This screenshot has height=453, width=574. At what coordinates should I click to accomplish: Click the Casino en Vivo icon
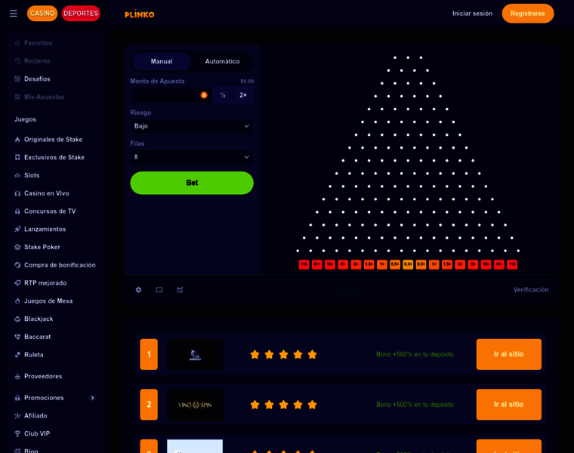pos(17,193)
